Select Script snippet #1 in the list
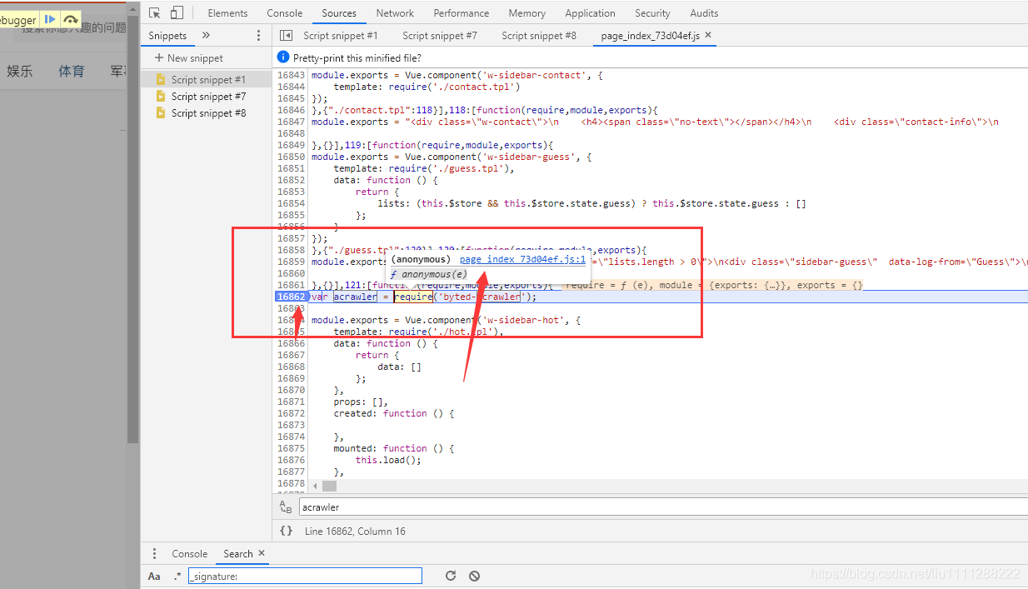This screenshot has height=589, width=1028. click(208, 80)
